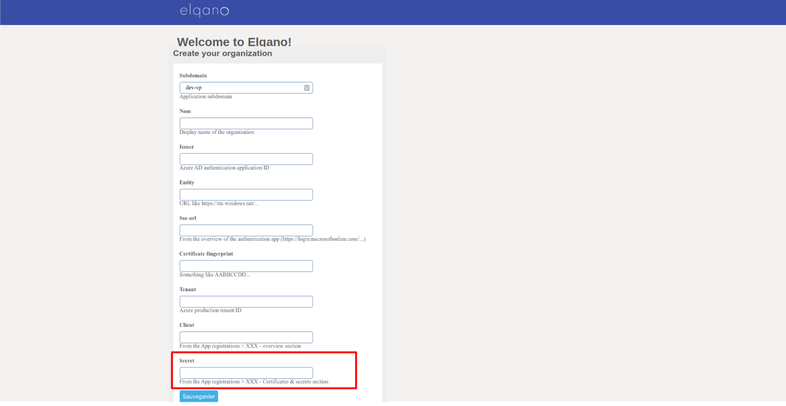Image resolution: width=786 pixels, height=406 pixels.
Task: Click the 'Issuer' field label
Action: 187,147
